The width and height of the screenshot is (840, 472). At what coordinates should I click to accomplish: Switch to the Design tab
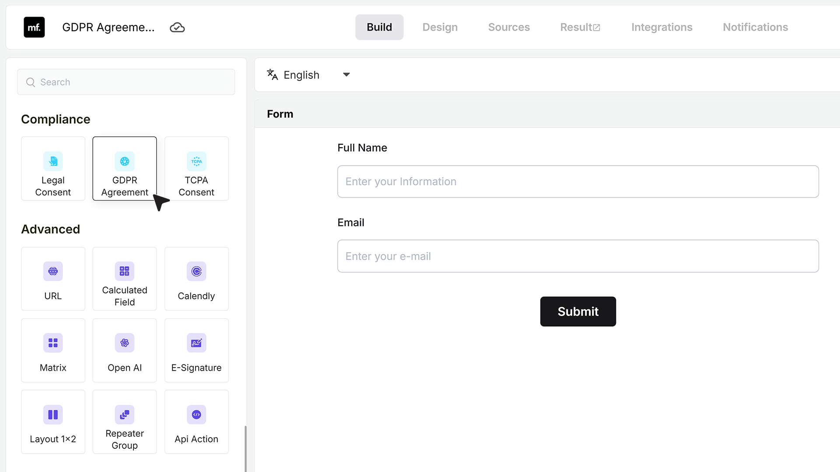pyautogui.click(x=440, y=27)
